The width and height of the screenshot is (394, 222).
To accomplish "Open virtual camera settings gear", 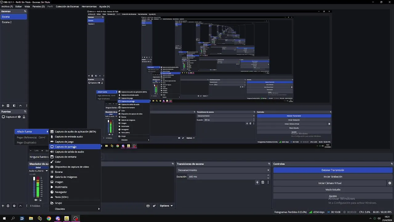I will (390, 183).
